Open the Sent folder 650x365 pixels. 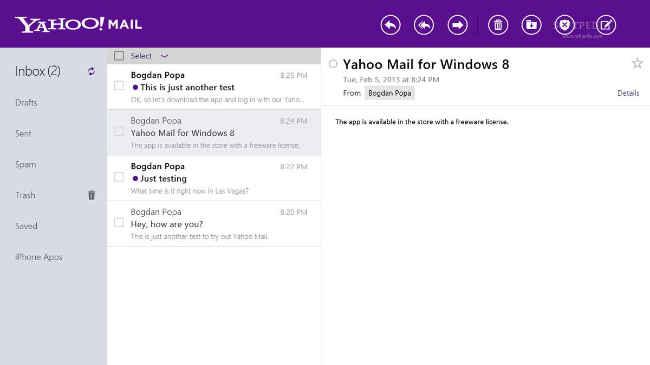click(x=23, y=134)
